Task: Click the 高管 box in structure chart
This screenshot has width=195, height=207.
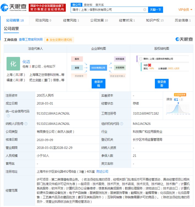Action: pyautogui.click(x=77, y=68)
